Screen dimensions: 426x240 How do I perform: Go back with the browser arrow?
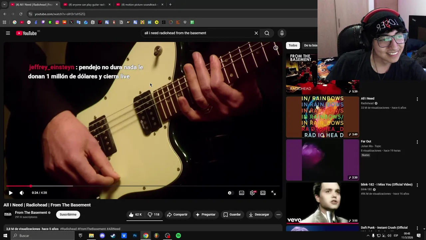pos(5,14)
